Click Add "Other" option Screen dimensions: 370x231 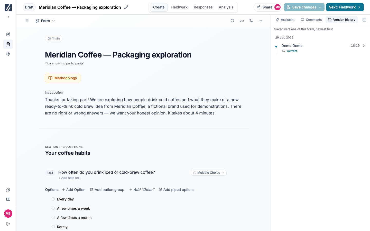142,190
